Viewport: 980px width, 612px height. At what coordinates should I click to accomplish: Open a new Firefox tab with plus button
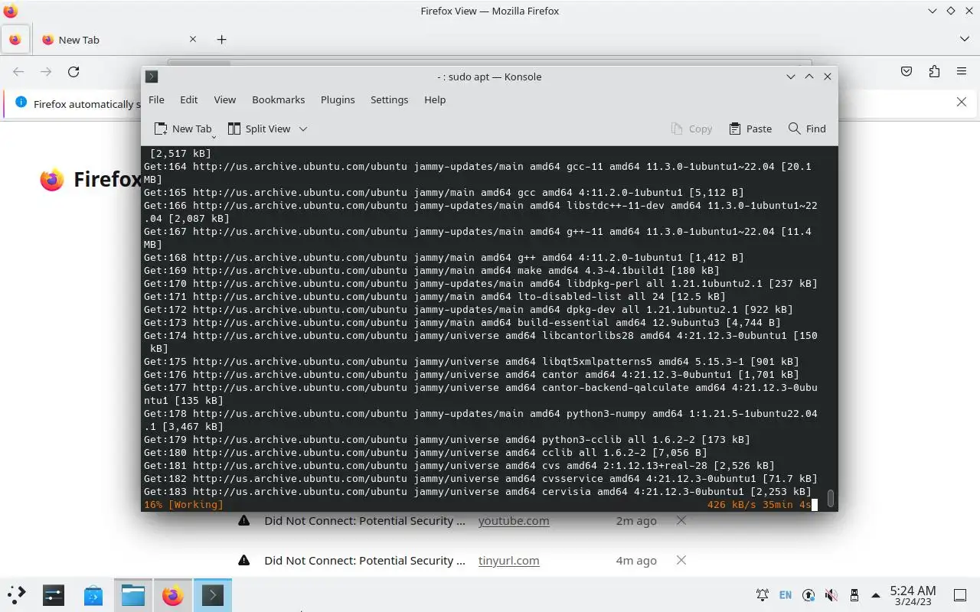pyautogui.click(x=221, y=40)
